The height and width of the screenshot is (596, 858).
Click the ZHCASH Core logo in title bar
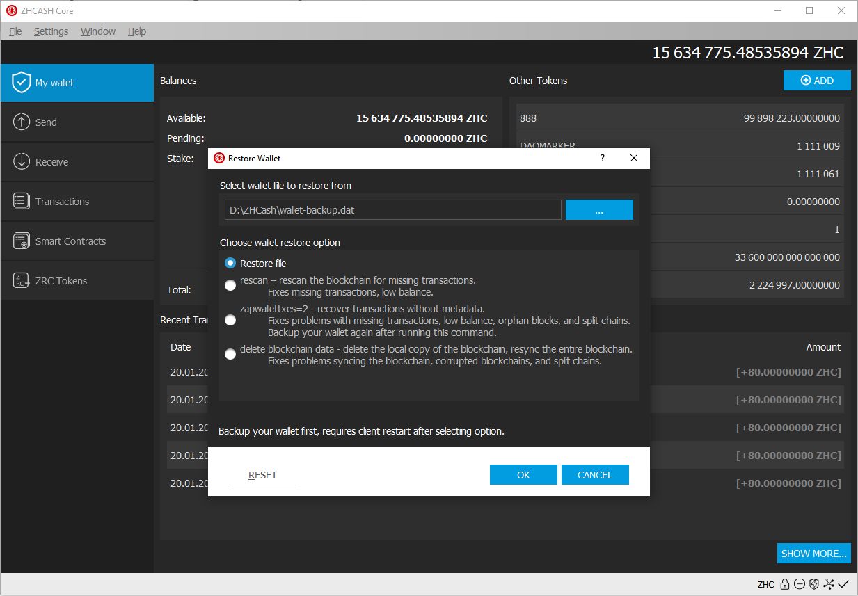point(12,10)
